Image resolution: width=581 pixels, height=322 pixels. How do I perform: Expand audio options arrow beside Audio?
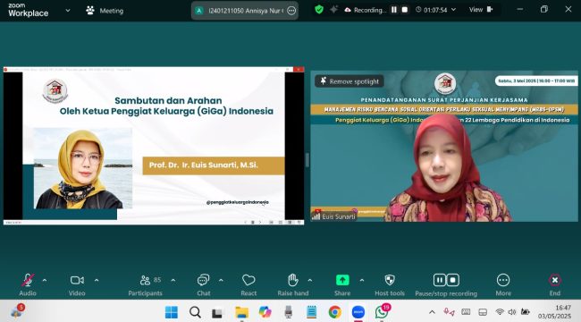pos(45,281)
